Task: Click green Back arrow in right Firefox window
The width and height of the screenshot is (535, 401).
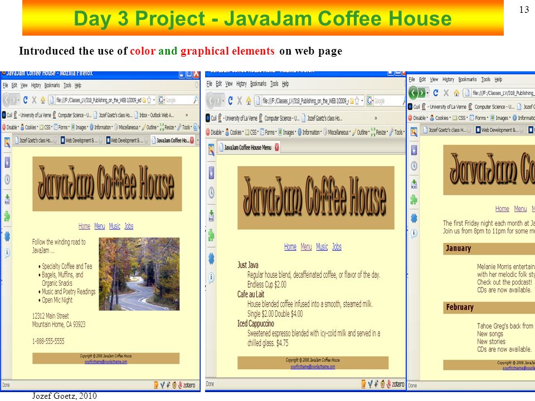Action: click(413, 92)
